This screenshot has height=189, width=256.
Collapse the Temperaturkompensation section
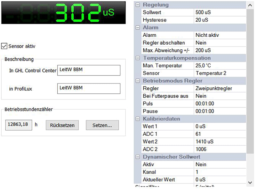click(138, 58)
